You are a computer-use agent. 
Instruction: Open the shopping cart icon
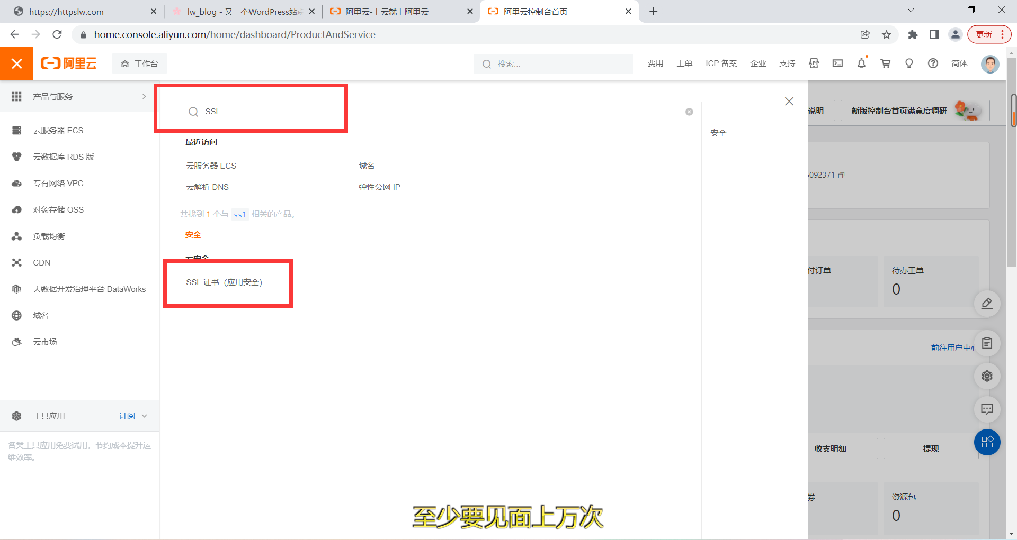885,63
